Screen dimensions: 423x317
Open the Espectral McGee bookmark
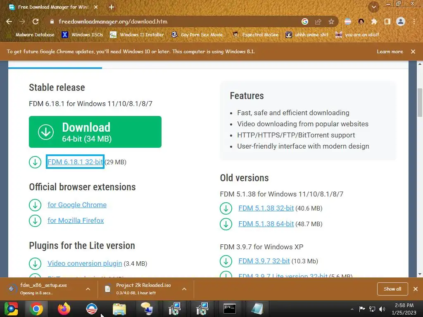(x=255, y=35)
